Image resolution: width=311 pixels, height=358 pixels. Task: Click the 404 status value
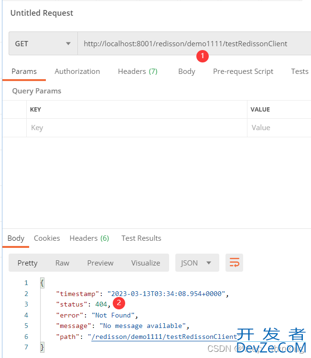101,304
